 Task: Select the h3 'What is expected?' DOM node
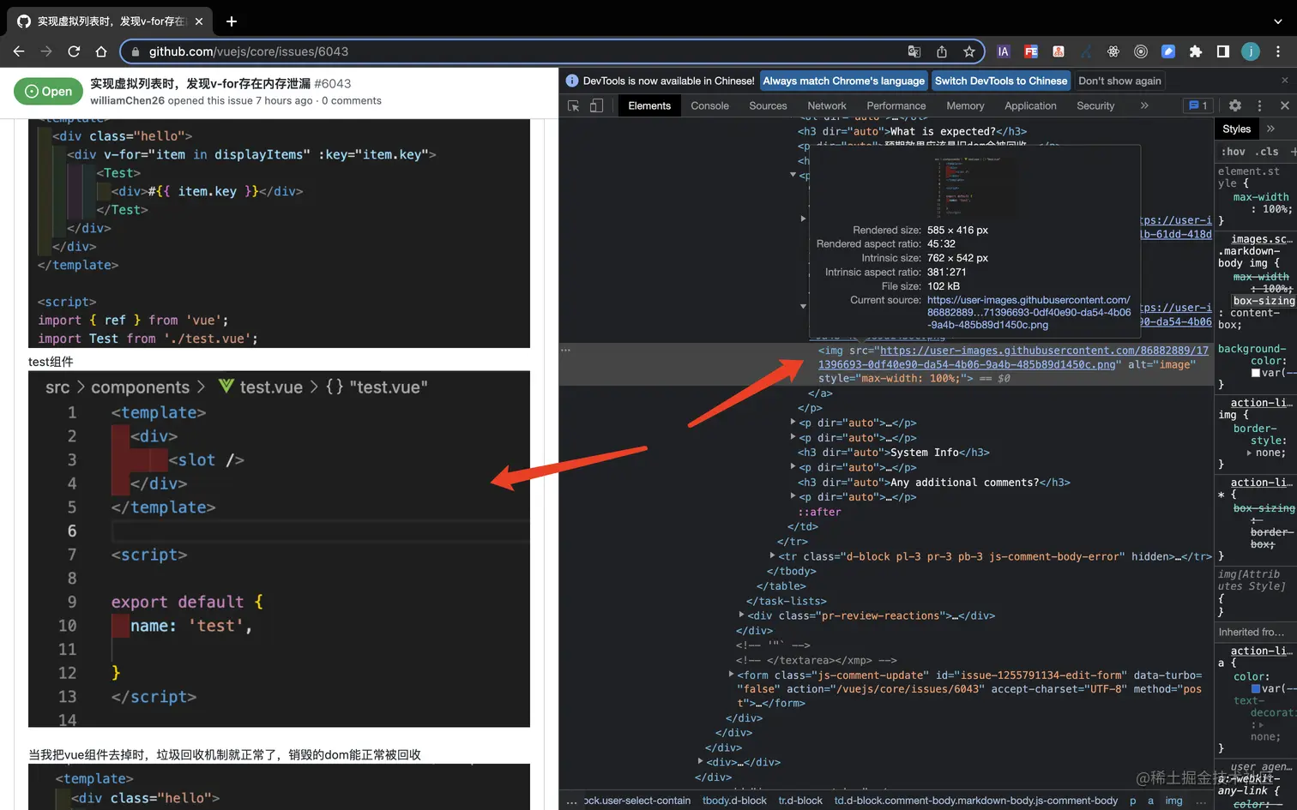[x=913, y=131]
